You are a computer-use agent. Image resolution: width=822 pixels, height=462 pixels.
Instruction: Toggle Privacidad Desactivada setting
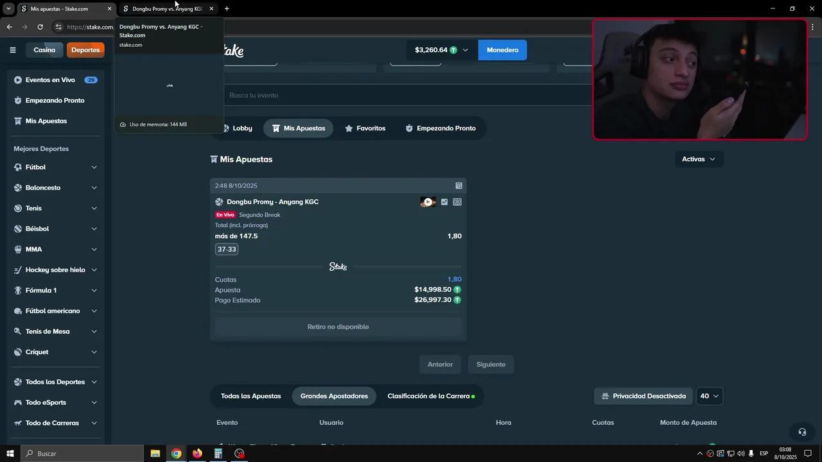pyautogui.click(x=643, y=396)
